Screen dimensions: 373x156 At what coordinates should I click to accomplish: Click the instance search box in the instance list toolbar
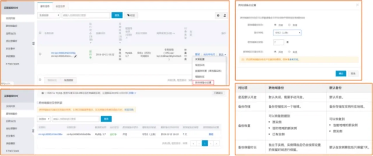pyautogui.click(x=86, y=15)
